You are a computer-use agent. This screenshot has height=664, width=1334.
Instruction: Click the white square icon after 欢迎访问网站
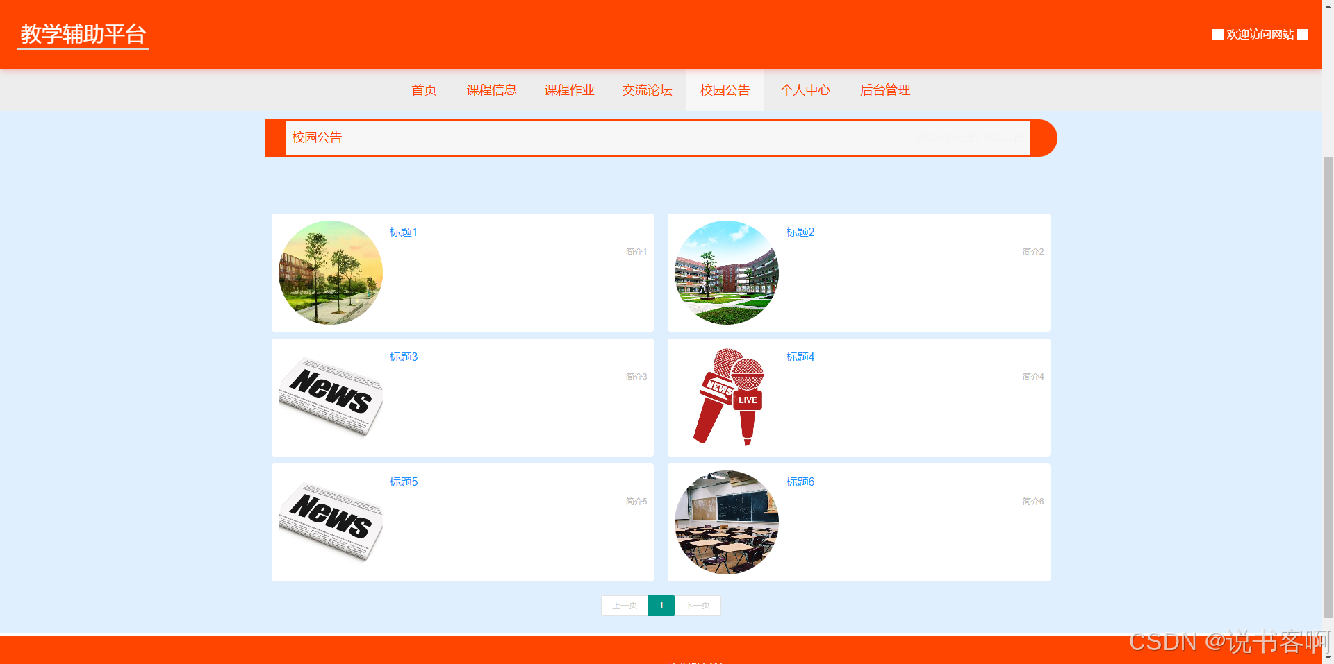click(1303, 35)
